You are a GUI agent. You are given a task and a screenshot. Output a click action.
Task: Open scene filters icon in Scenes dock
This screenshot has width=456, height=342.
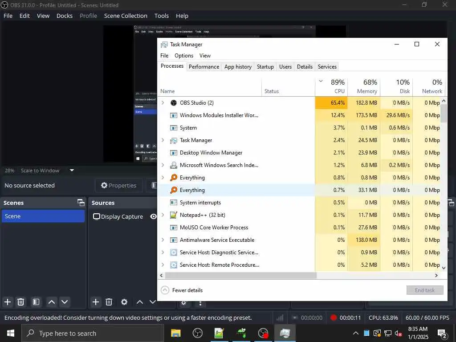point(36,302)
